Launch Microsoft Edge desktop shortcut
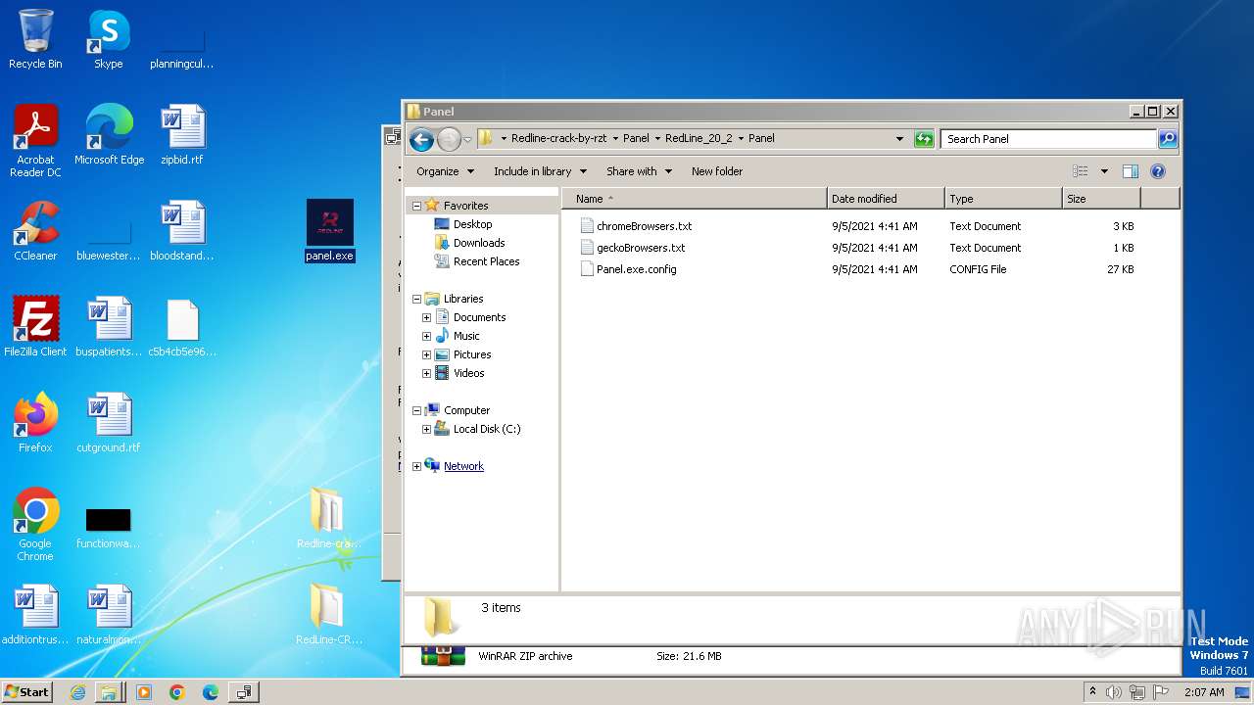This screenshot has height=705, width=1254. tap(109, 134)
